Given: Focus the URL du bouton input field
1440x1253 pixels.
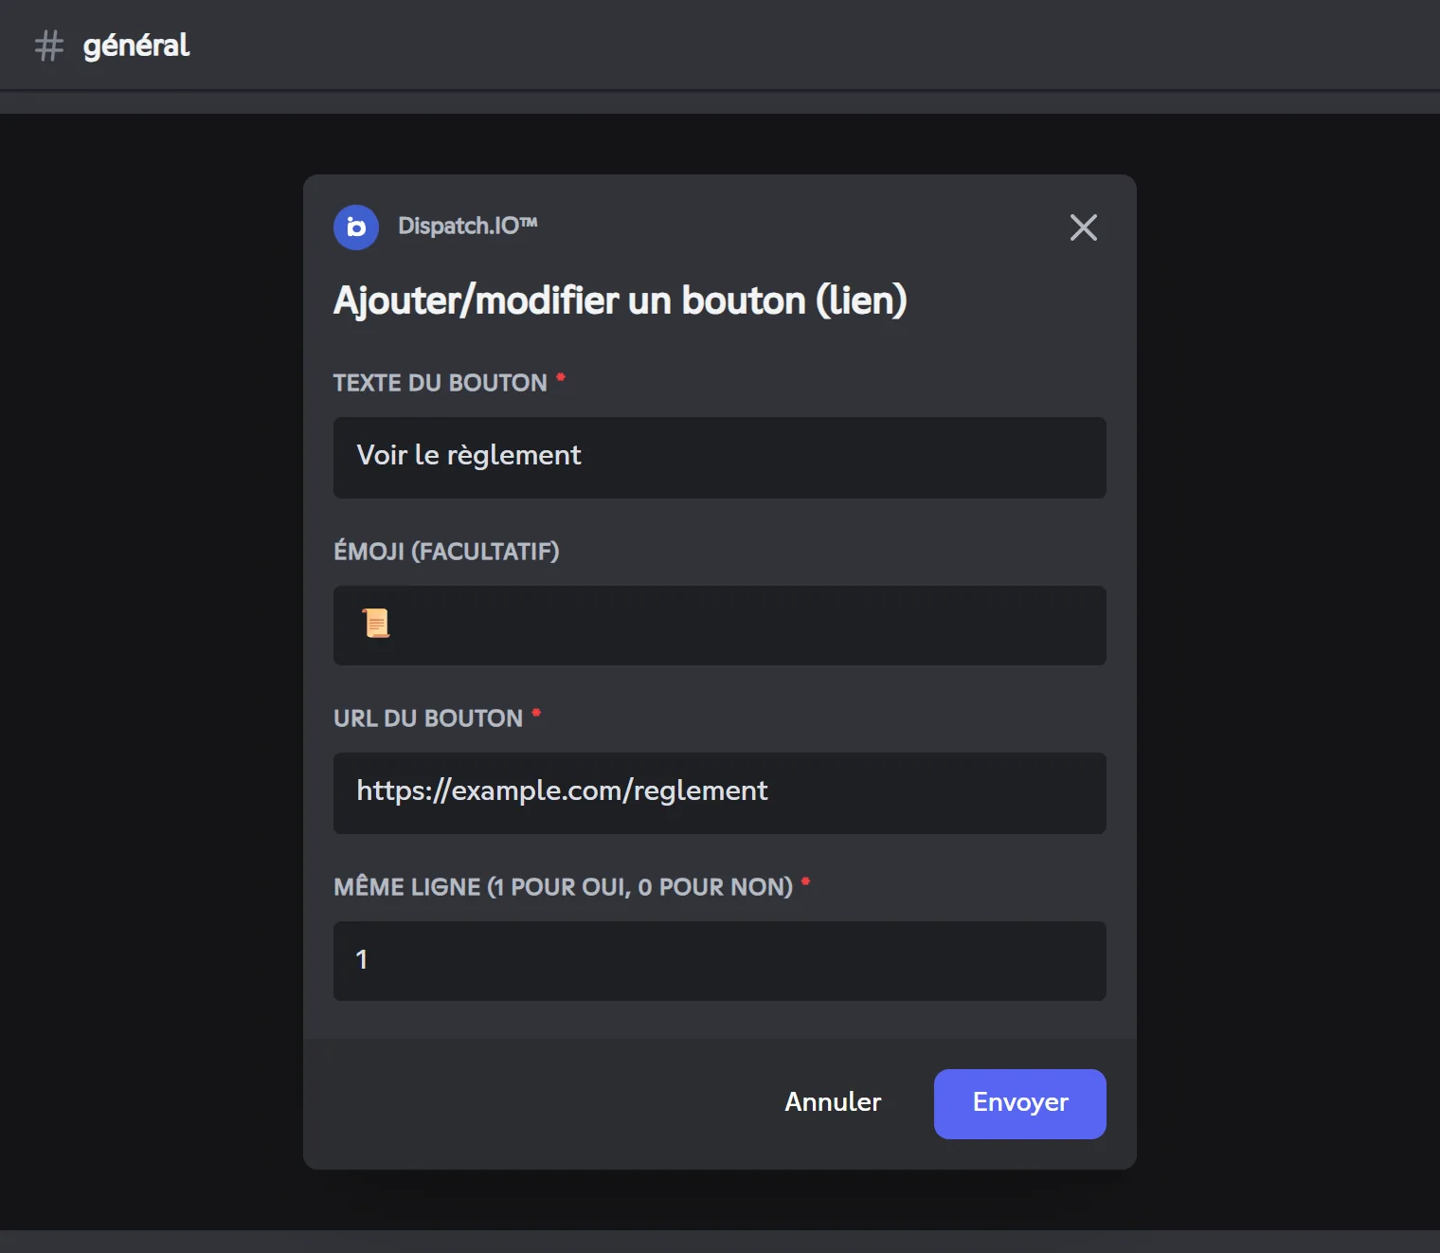Looking at the screenshot, I should [720, 793].
